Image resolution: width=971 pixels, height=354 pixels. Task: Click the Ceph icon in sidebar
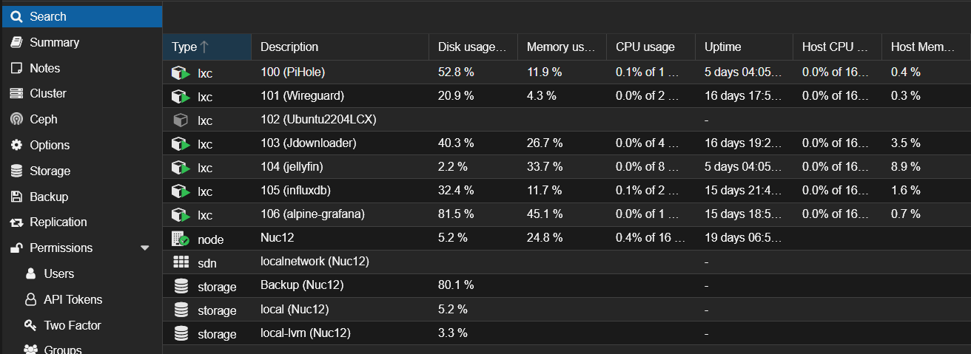pos(16,119)
